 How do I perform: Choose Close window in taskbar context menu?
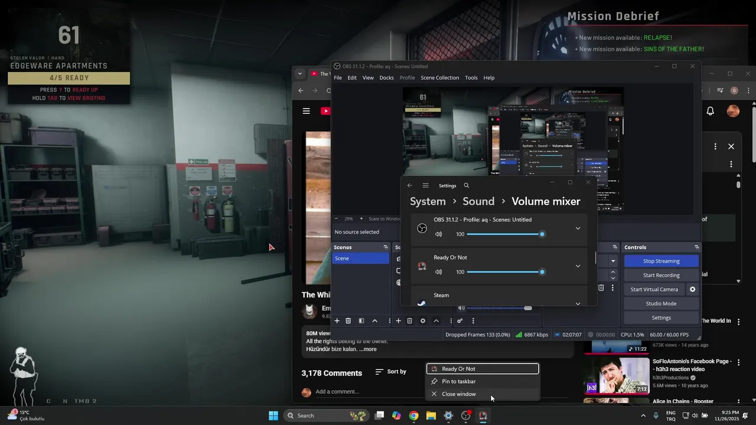[x=483, y=394]
